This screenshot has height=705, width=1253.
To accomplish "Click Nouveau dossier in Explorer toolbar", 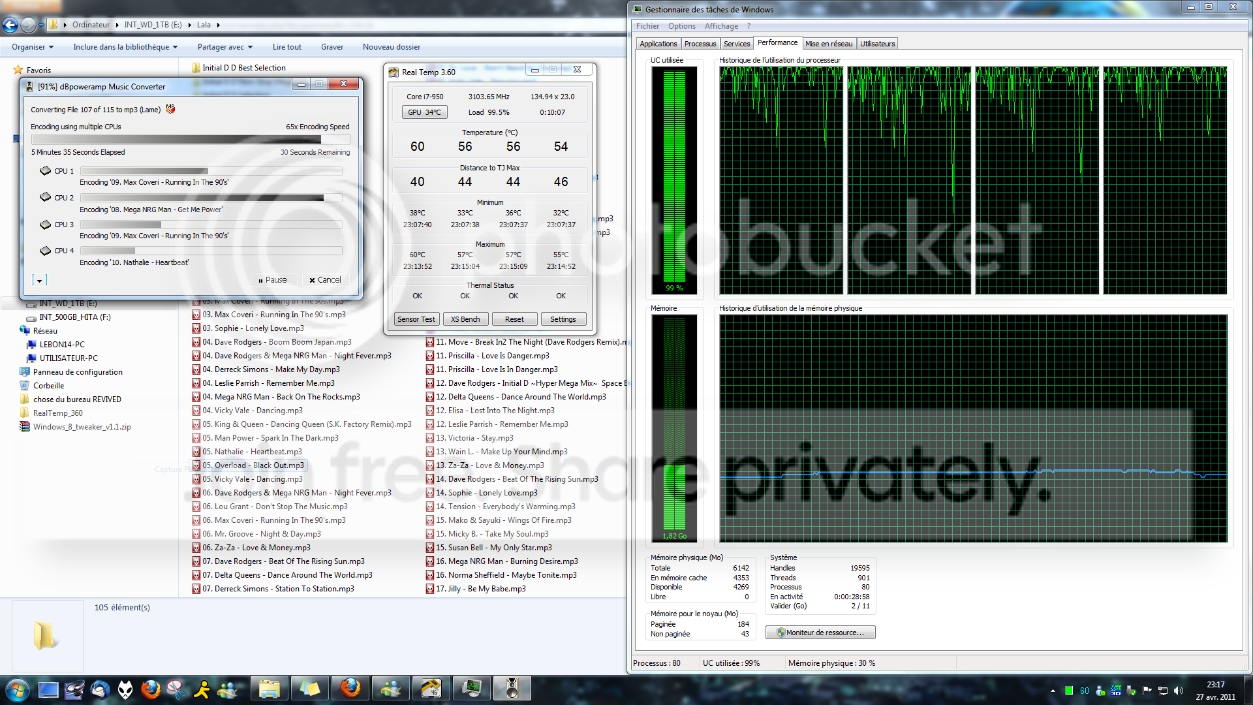I will click(392, 47).
